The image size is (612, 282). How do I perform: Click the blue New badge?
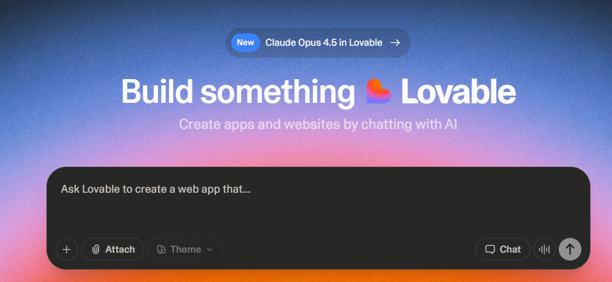point(245,42)
